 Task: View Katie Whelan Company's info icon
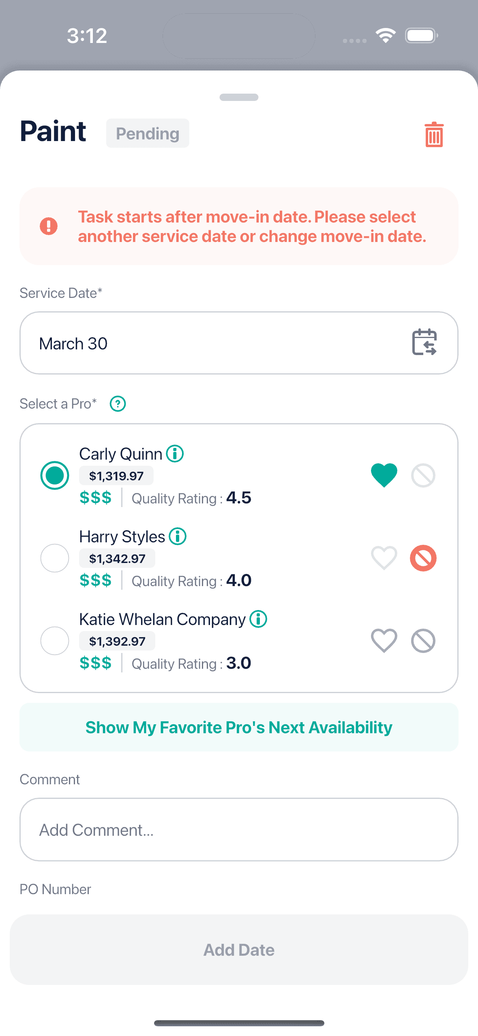pyautogui.click(x=258, y=619)
